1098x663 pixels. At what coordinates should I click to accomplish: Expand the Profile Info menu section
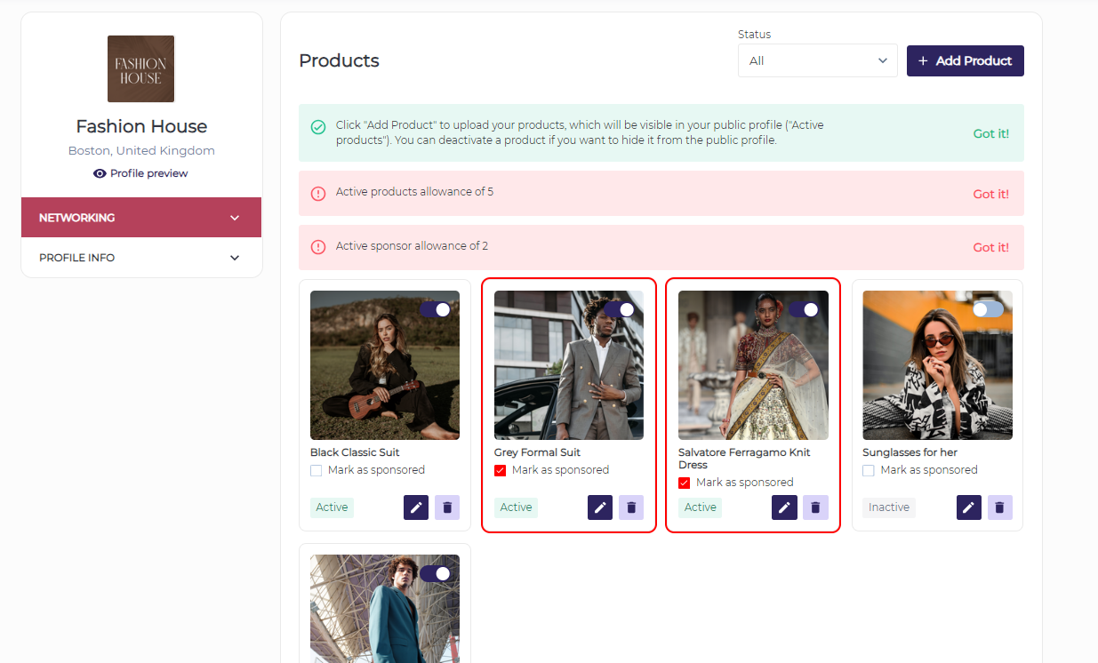(x=141, y=258)
